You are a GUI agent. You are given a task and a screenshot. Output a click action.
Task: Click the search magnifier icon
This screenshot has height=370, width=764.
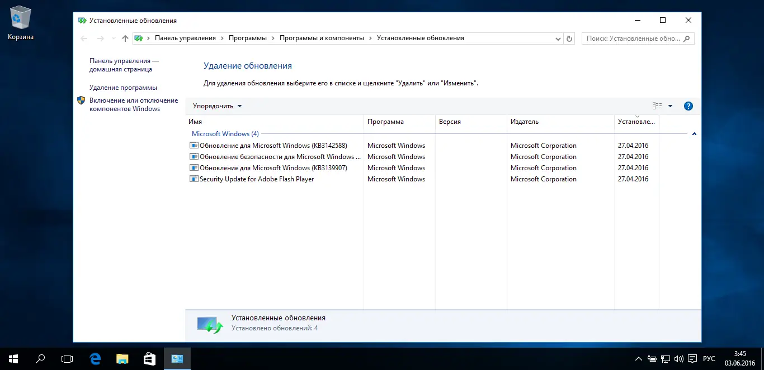click(687, 39)
